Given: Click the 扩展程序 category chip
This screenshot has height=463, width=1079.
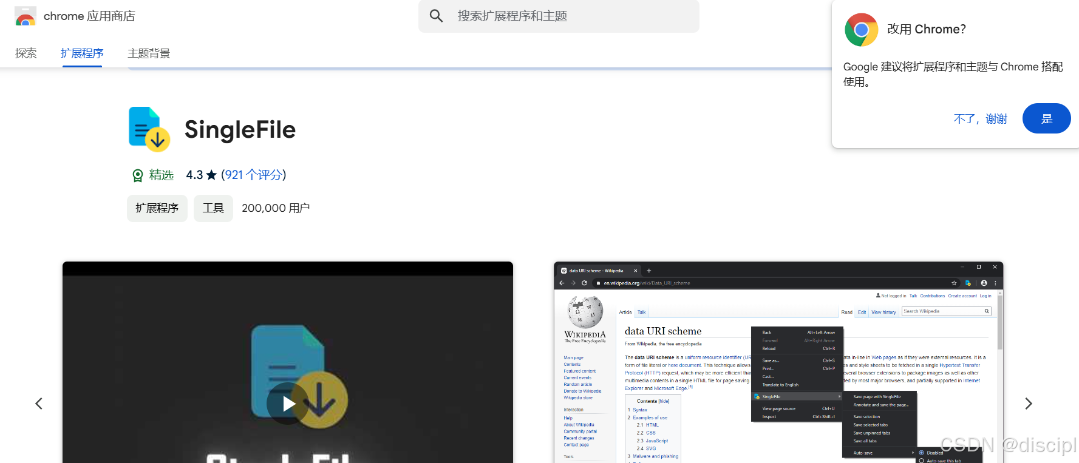Looking at the screenshot, I should pyautogui.click(x=157, y=208).
